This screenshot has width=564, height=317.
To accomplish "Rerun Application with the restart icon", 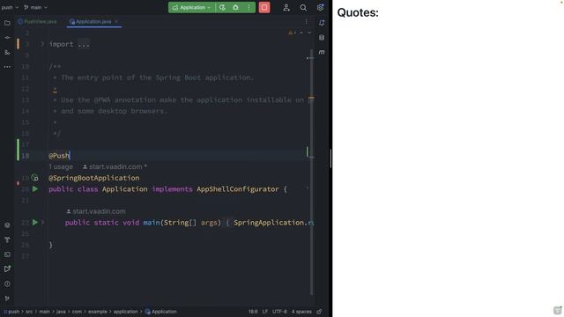I will click(x=222, y=8).
